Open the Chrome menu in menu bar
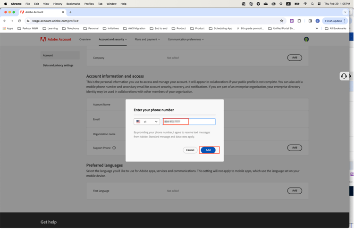This screenshot has width=354, height=229. coord(16,4)
